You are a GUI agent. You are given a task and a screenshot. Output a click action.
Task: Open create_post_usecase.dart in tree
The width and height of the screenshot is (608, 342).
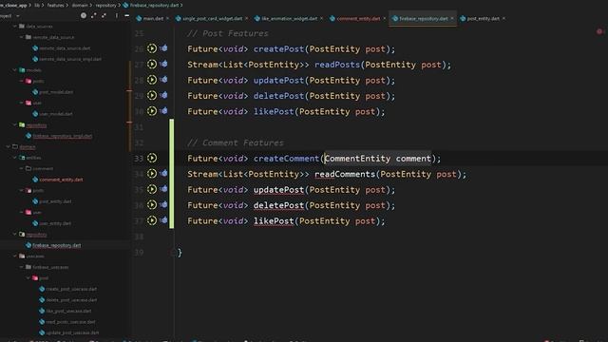point(71,289)
